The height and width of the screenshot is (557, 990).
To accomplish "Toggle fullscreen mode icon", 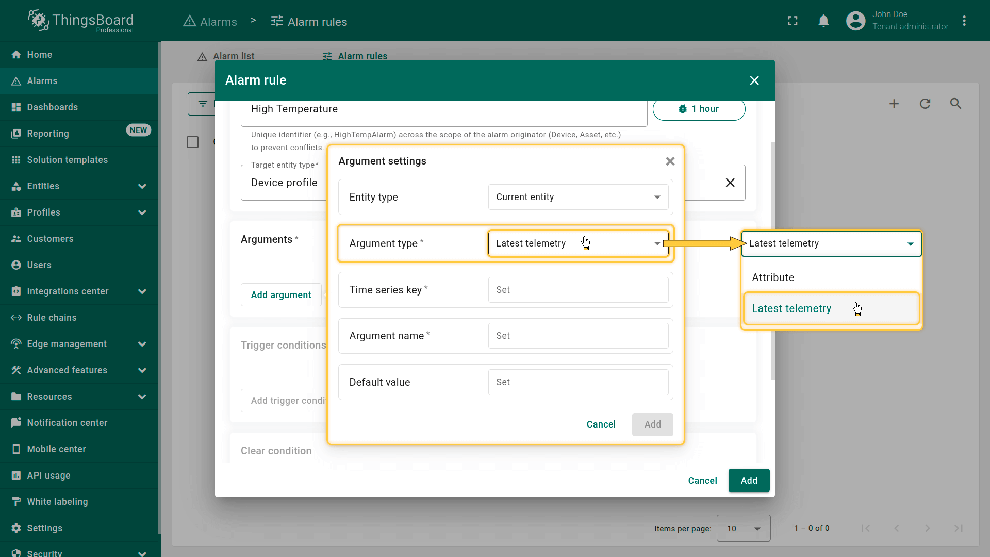I will 793,21.
